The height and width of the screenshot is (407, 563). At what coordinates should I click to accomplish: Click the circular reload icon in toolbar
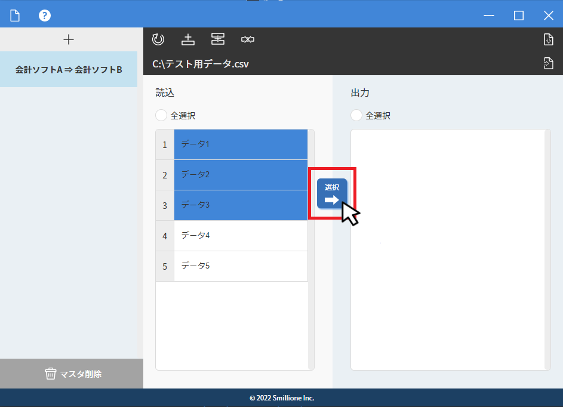point(158,39)
